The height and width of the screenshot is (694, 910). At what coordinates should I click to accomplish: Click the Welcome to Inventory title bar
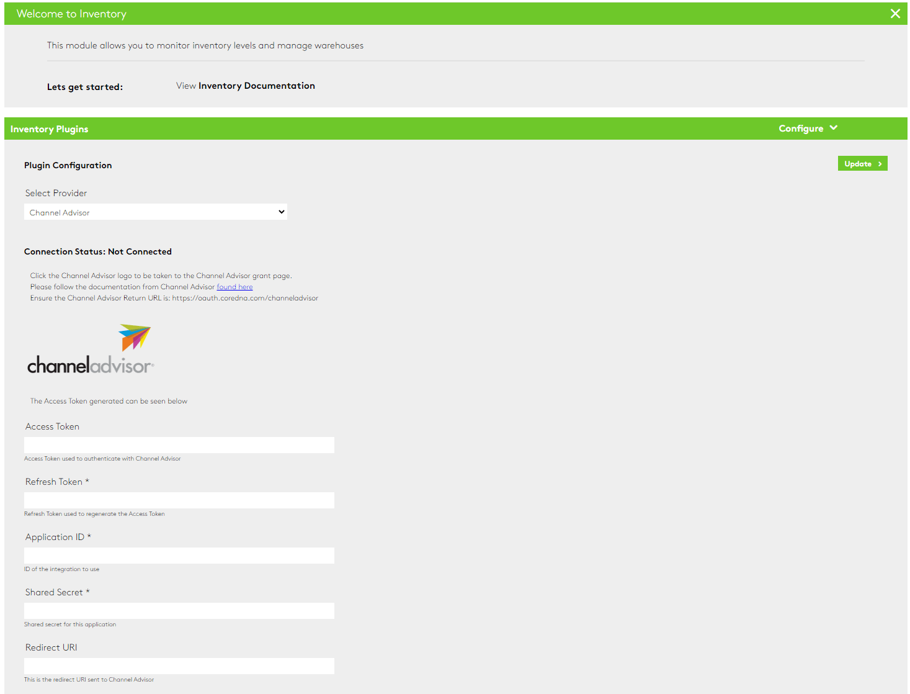[71, 13]
